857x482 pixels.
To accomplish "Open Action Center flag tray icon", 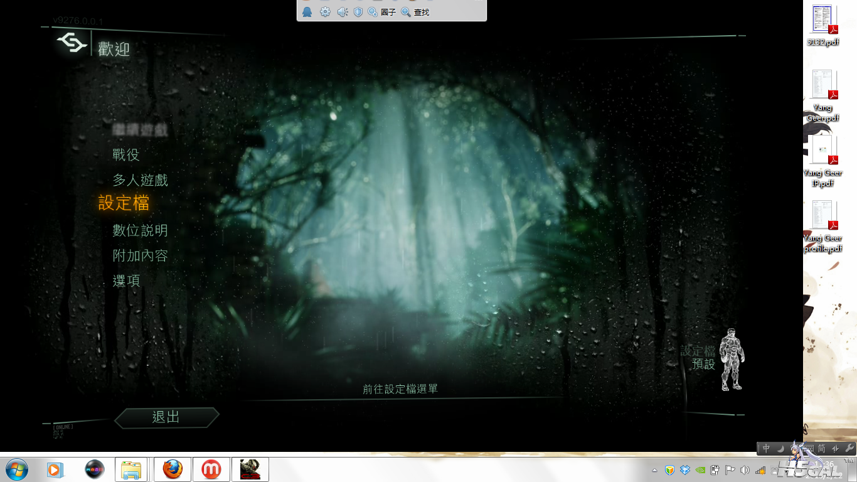I will tap(730, 470).
